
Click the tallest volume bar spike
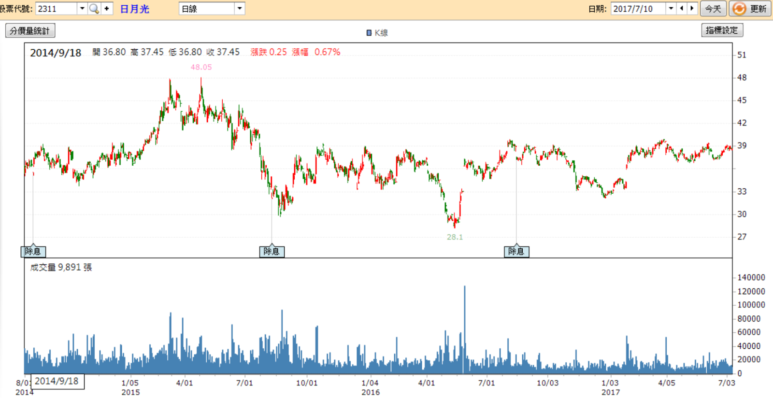465,329
